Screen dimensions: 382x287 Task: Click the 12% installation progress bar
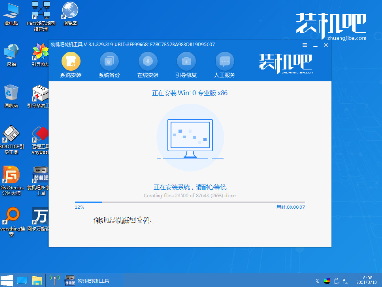click(189, 202)
